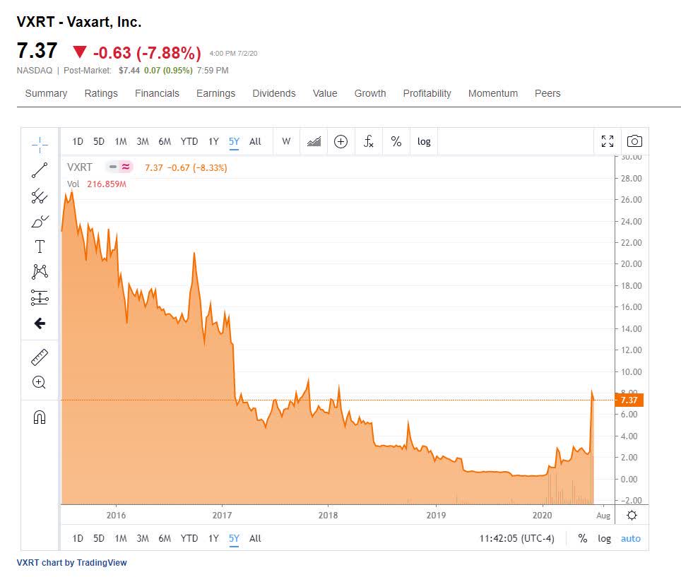This screenshot has height=577, width=681.
Task: Toggle the magnet snap mode
Action: click(40, 417)
